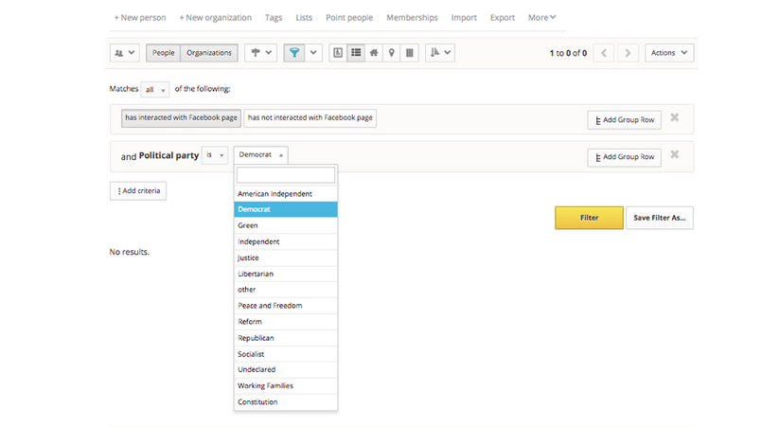Click the funnel filter icon

pos(295,53)
